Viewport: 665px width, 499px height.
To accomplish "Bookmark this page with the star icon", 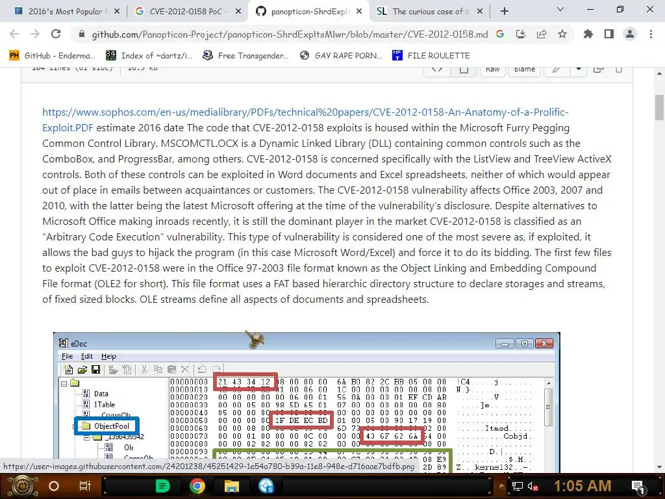I will pyautogui.click(x=562, y=34).
